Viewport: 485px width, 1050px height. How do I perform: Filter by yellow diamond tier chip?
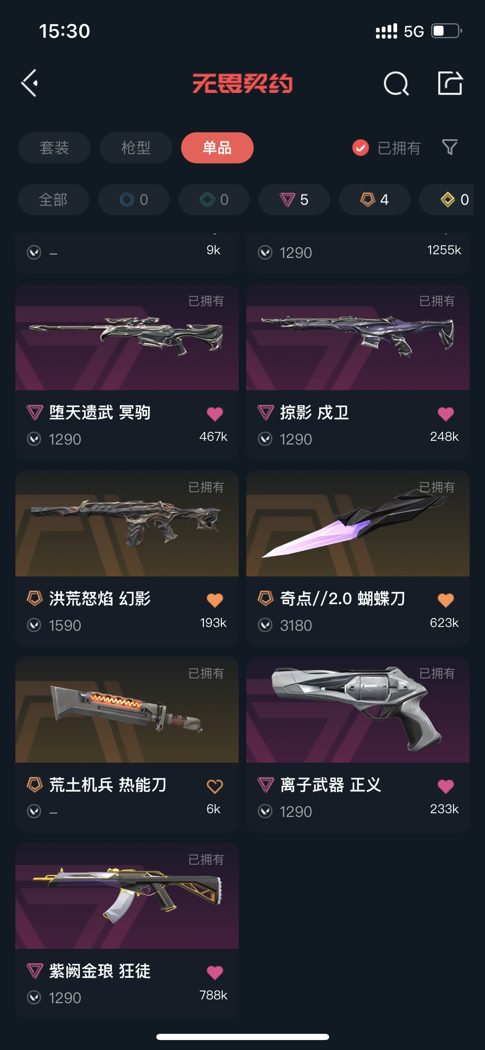click(x=446, y=199)
